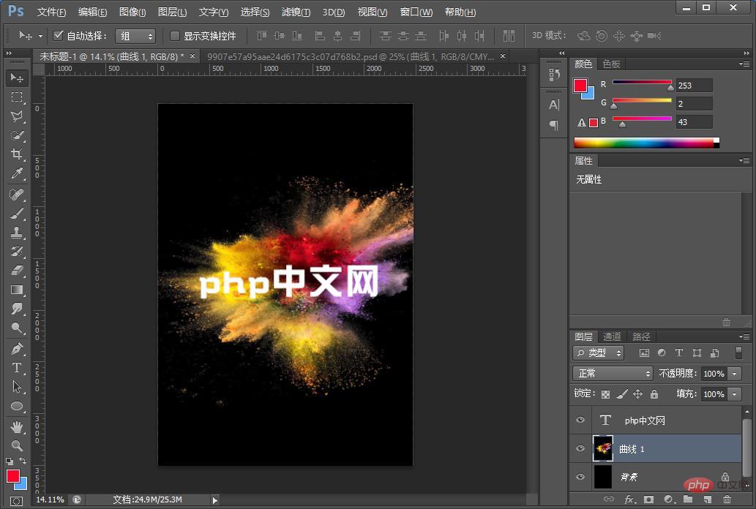
Task: Select the Healing Brush tool
Action: 17,195
